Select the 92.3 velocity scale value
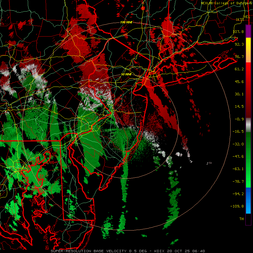The height and width of the screenshot is (253, 253). [239, 44]
